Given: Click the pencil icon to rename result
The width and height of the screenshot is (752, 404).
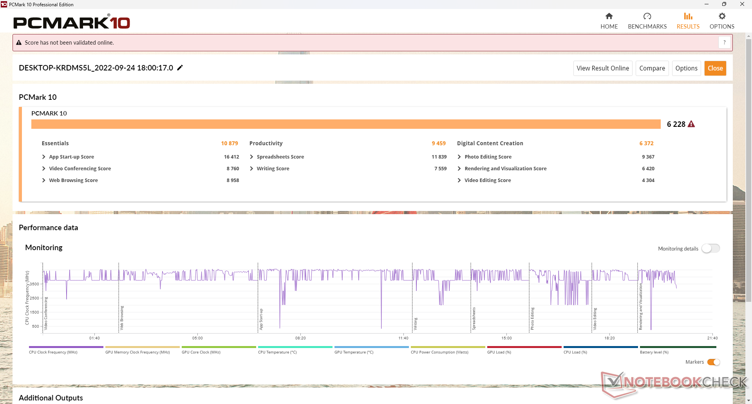Looking at the screenshot, I should (180, 68).
